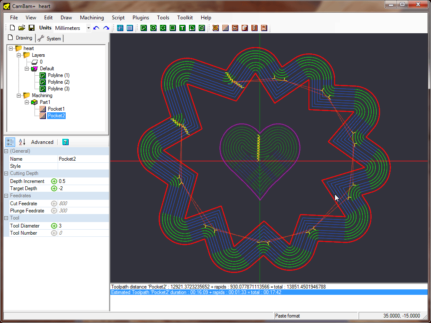Select the Text drawing tool icon
This screenshot has height=323, width=431.
[182, 28]
